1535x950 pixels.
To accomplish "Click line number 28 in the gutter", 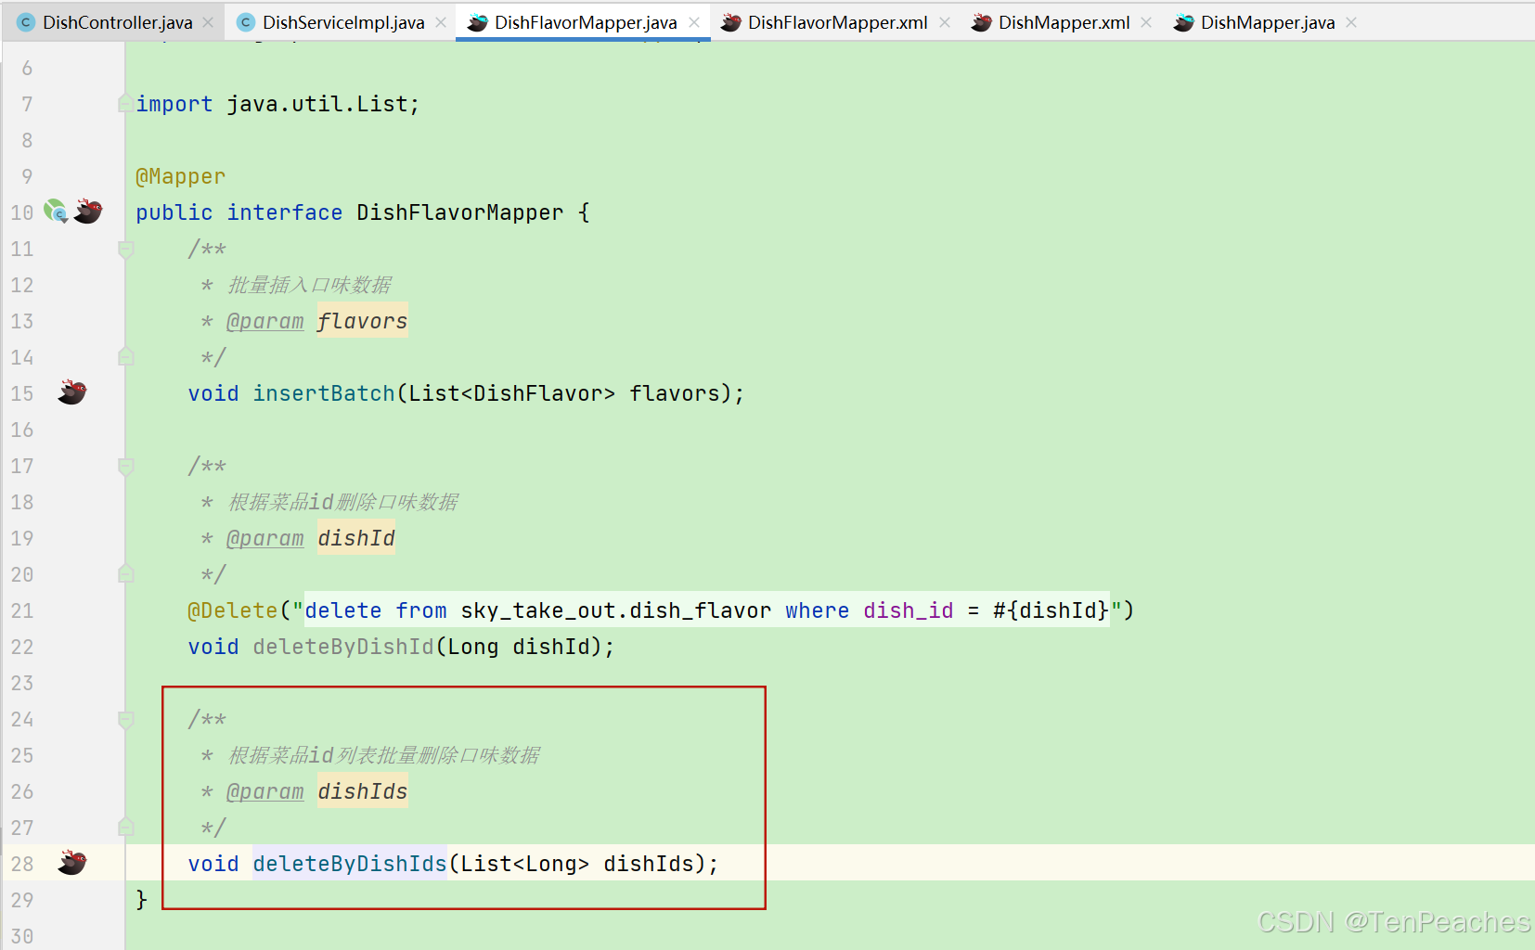I will coord(22,864).
